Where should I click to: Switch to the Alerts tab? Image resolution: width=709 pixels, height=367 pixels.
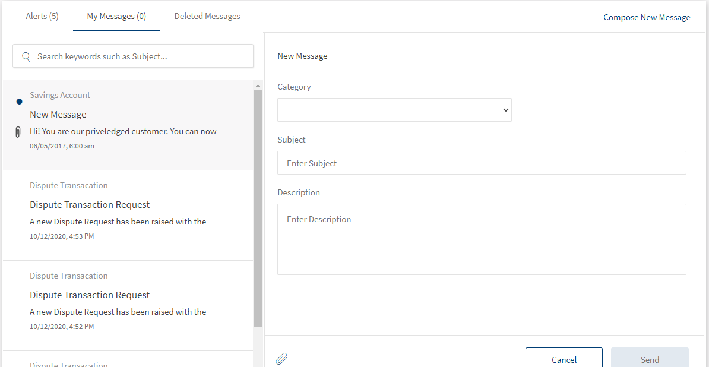tap(42, 16)
